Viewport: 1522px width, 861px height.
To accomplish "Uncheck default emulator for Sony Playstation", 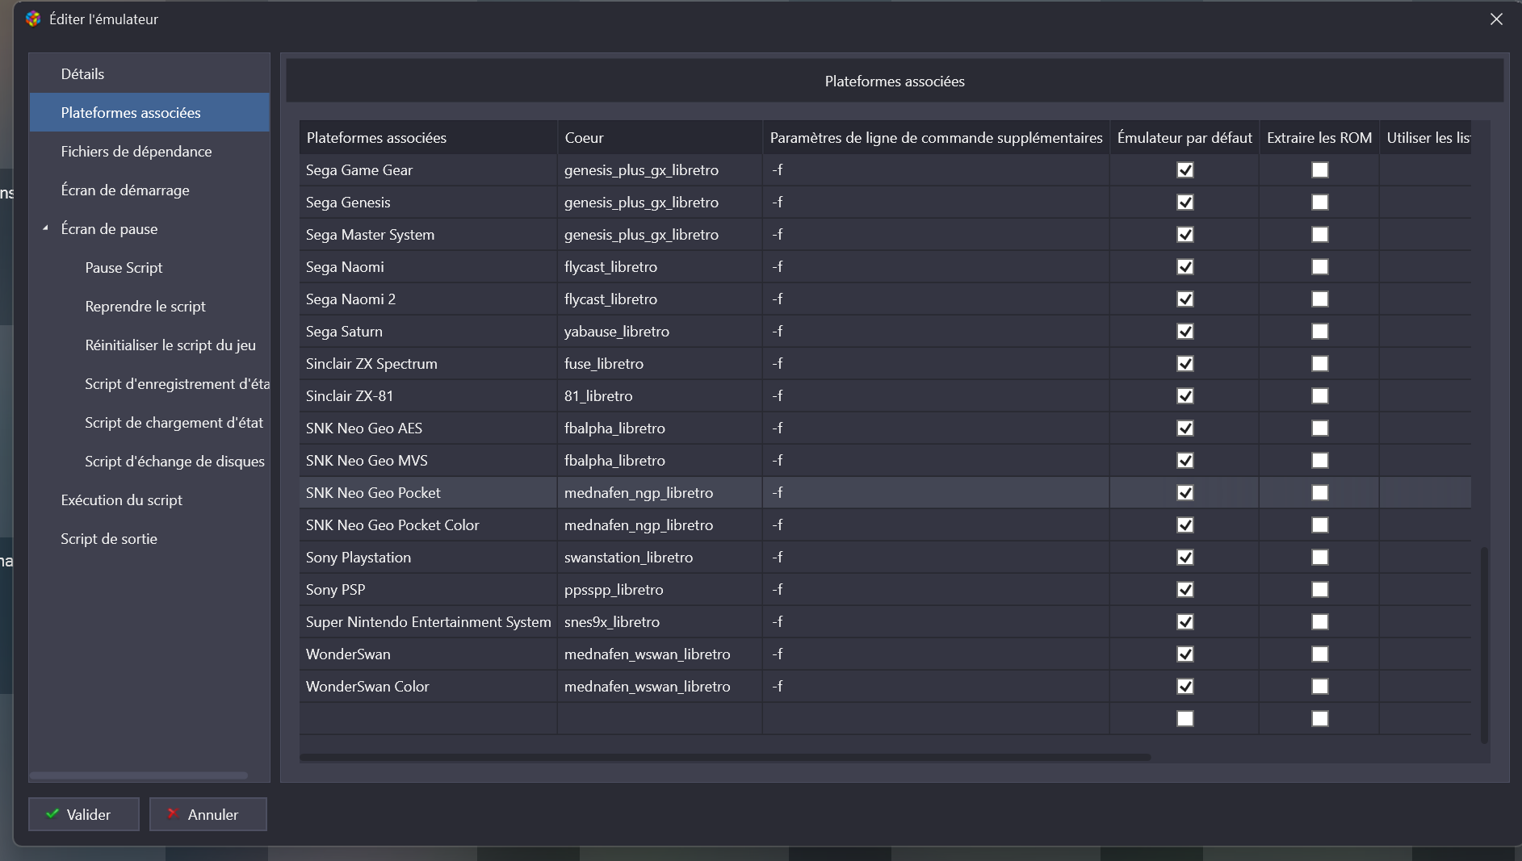I will 1185,557.
